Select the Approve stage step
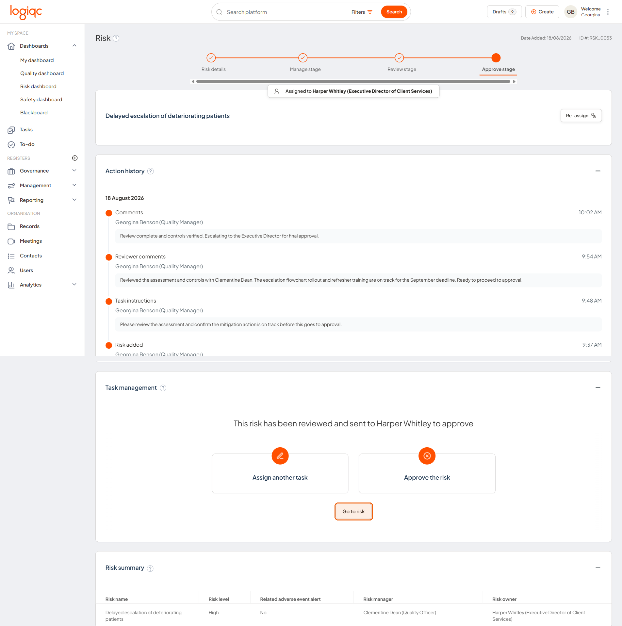Image resolution: width=622 pixels, height=626 pixels. tap(496, 58)
